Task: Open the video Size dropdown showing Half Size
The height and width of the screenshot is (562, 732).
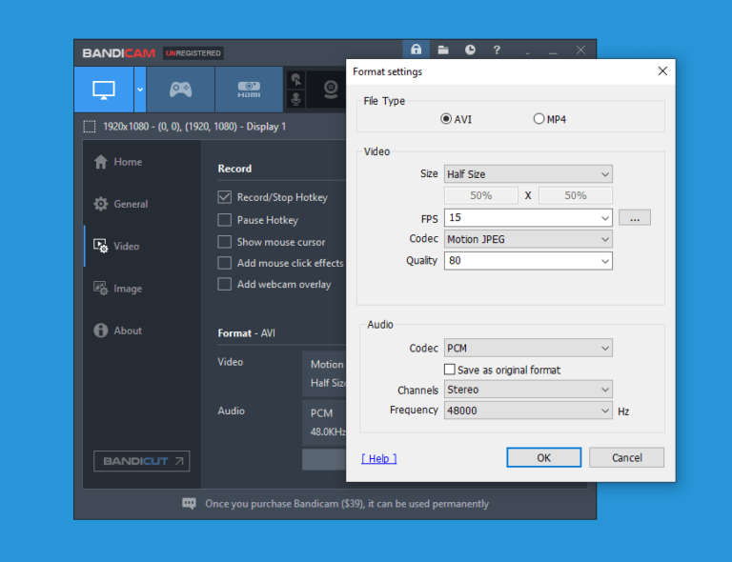Action: [528, 174]
